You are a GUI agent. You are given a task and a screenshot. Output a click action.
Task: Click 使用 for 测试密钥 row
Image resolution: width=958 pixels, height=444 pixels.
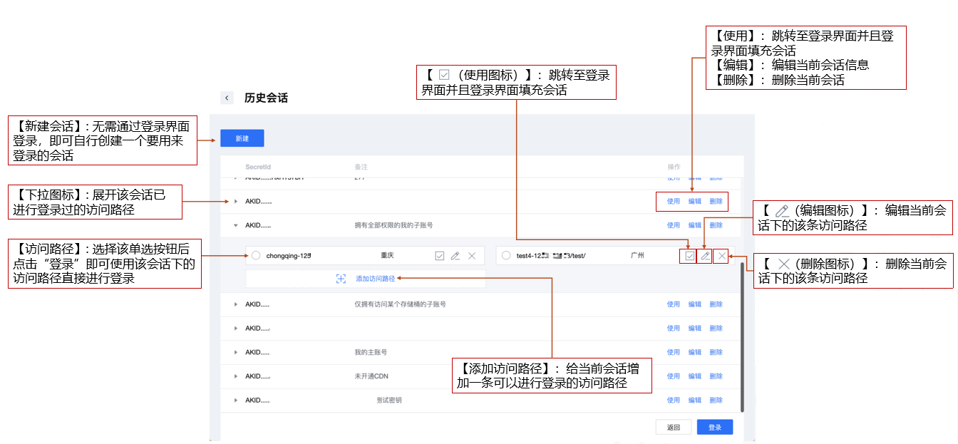674,400
